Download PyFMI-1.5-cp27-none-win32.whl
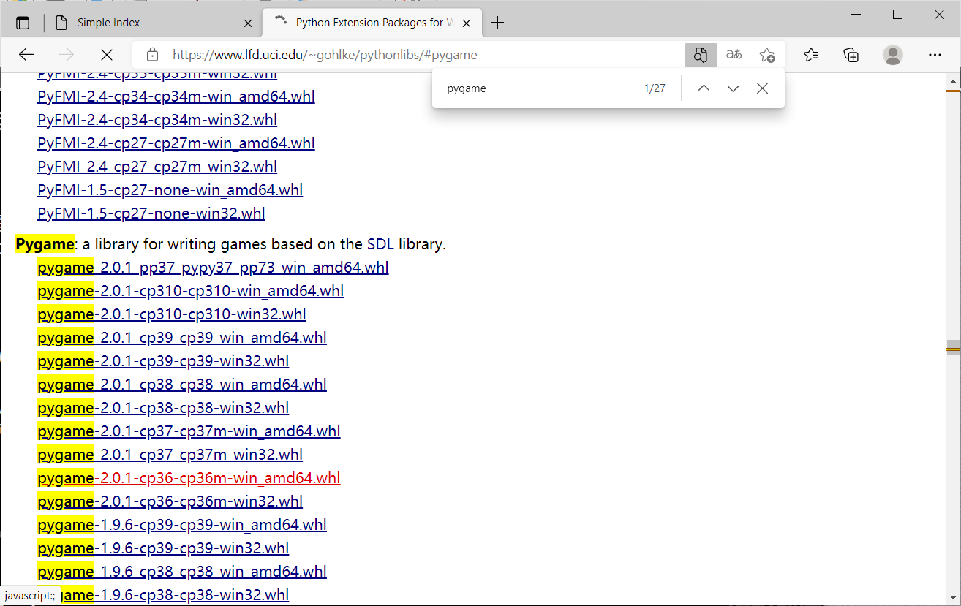This screenshot has height=606, width=961. click(151, 213)
